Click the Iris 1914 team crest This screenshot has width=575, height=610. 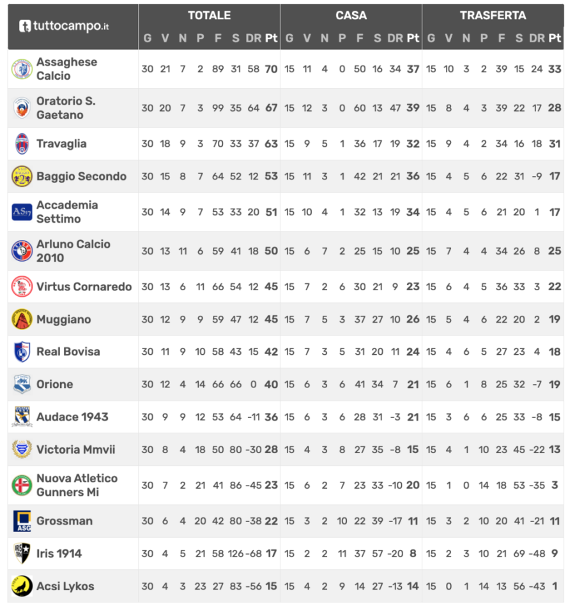point(22,554)
